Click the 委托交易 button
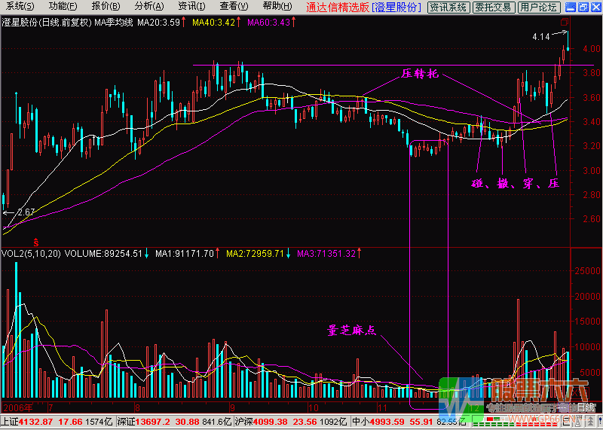This screenshot has width=603, height=430. click(x=494, y=8)
